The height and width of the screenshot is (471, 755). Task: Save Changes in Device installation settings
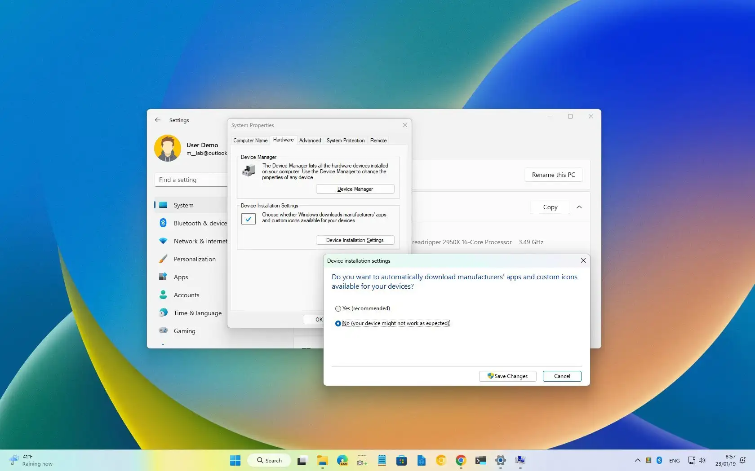point(507,376)
